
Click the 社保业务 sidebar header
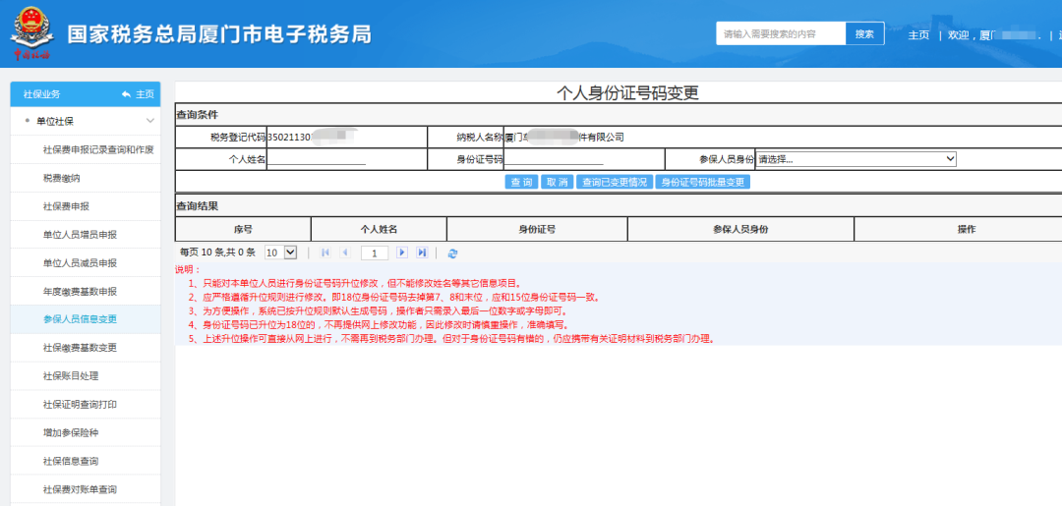pyautogui.click(x=42, y=94)
